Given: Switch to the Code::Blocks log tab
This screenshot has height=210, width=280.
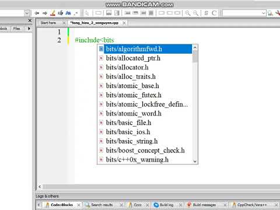Looking at the screenshot, I should [62, 205].
